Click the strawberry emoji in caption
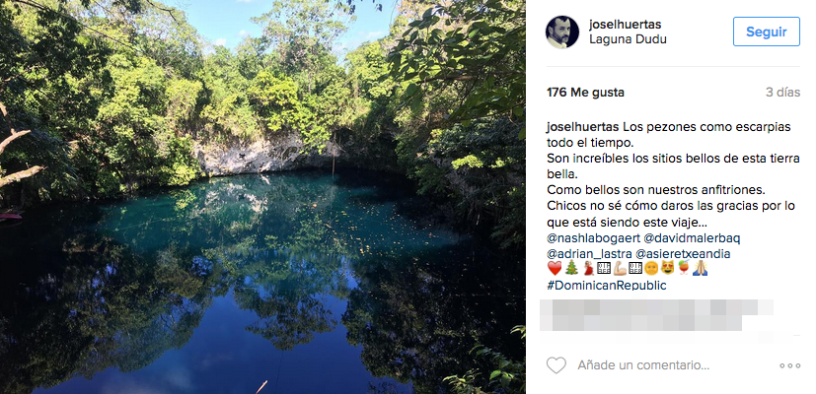The height and width of the screenshot is (394, 816). (682, 268)
